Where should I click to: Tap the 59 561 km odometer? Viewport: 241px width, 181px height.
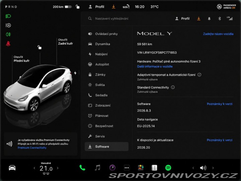point(145,44)
